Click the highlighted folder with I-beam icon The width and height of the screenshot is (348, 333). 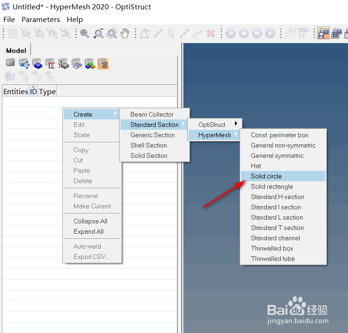click(103, 64)
